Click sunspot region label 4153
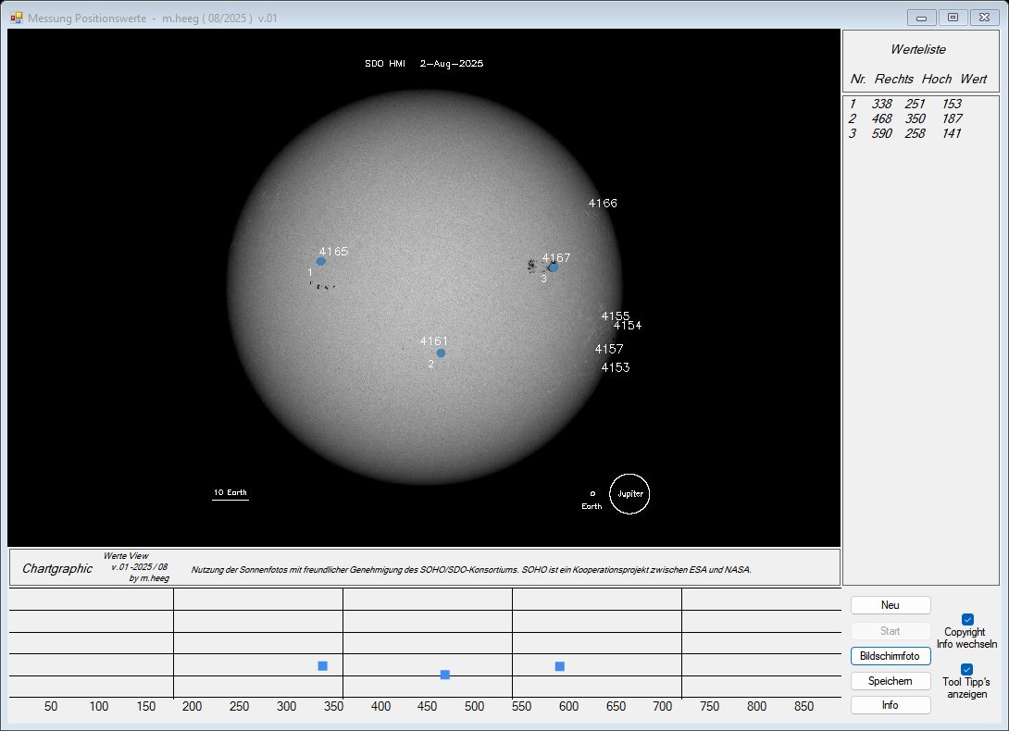 click(x=615, y=367)
